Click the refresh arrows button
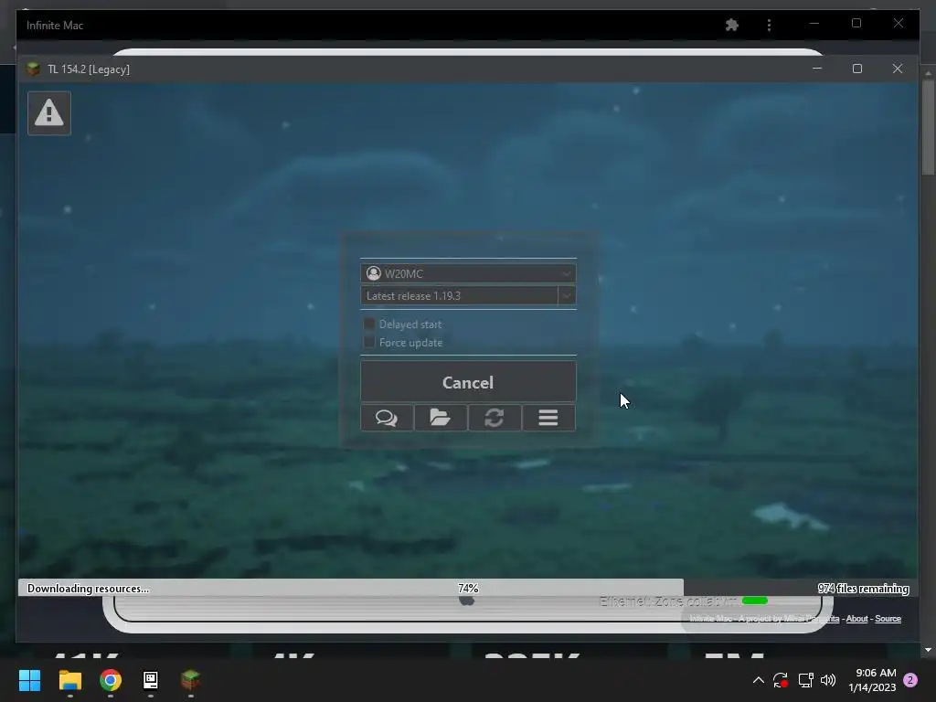This screenshot has height=702, width=936. [495, 417]
